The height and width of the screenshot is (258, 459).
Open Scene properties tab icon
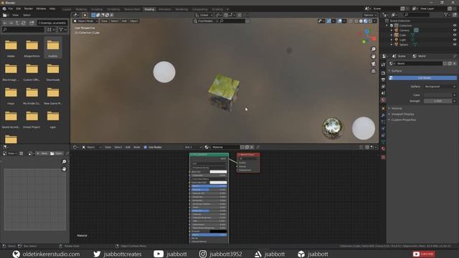point(383,93)
